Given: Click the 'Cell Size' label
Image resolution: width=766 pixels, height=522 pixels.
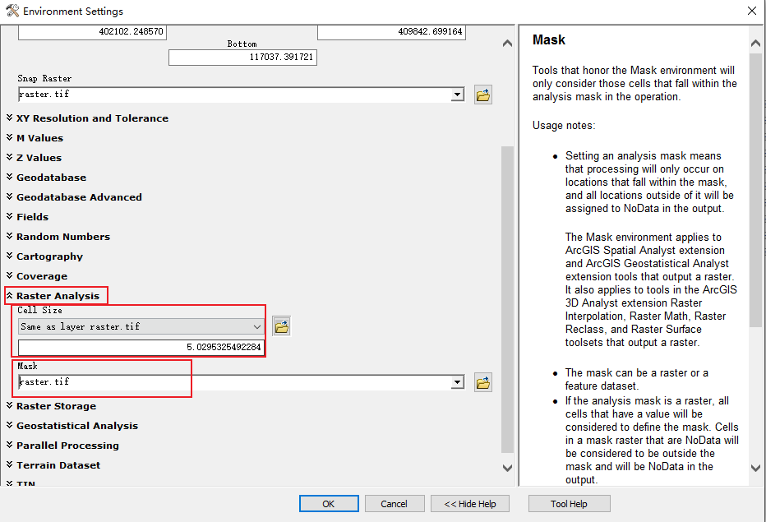Looking at the screenshot, I should [39, 311].
